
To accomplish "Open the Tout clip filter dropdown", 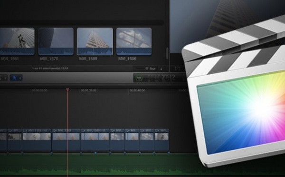I will (152, 69).
